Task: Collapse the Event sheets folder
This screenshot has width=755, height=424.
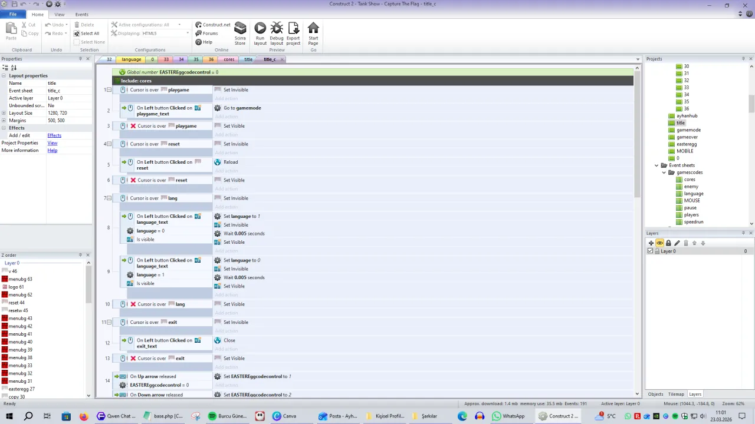Action: pos(656,165)
